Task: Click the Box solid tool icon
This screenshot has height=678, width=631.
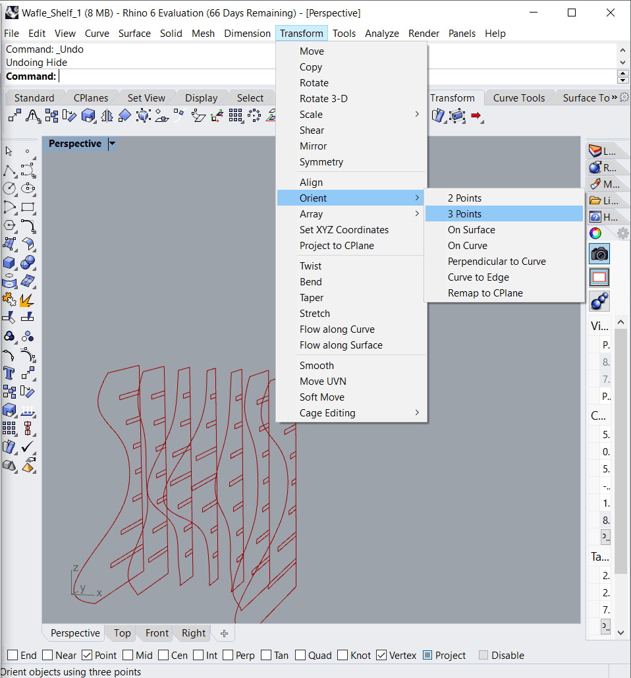Action: [x=9, y=263]
